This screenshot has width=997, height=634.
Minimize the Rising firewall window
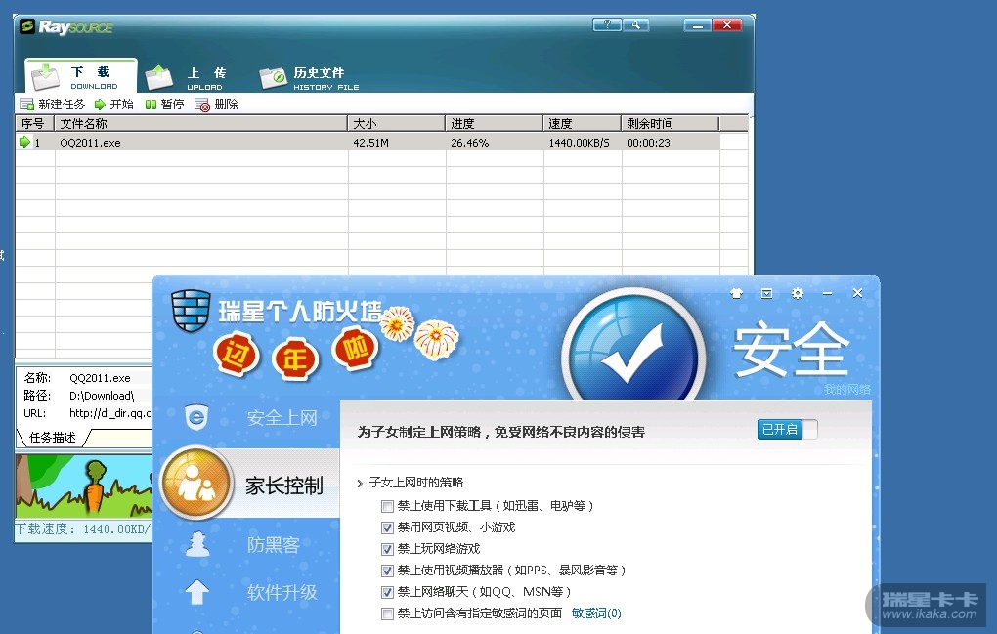coord(827,293)
